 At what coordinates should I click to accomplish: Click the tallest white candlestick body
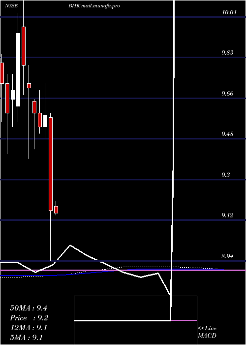[x=18, y=70]
